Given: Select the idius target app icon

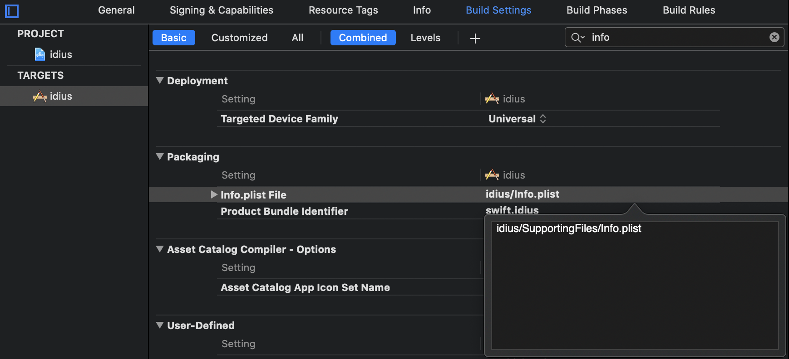Looking at the screenshot, I should coord(40,96).
